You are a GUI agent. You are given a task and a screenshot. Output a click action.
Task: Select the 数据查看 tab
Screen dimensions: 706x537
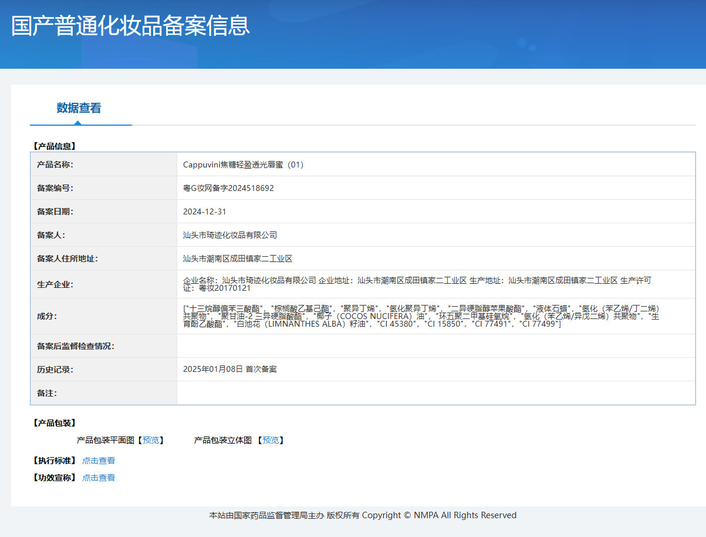pyautogui.click(x=79, y=108)
